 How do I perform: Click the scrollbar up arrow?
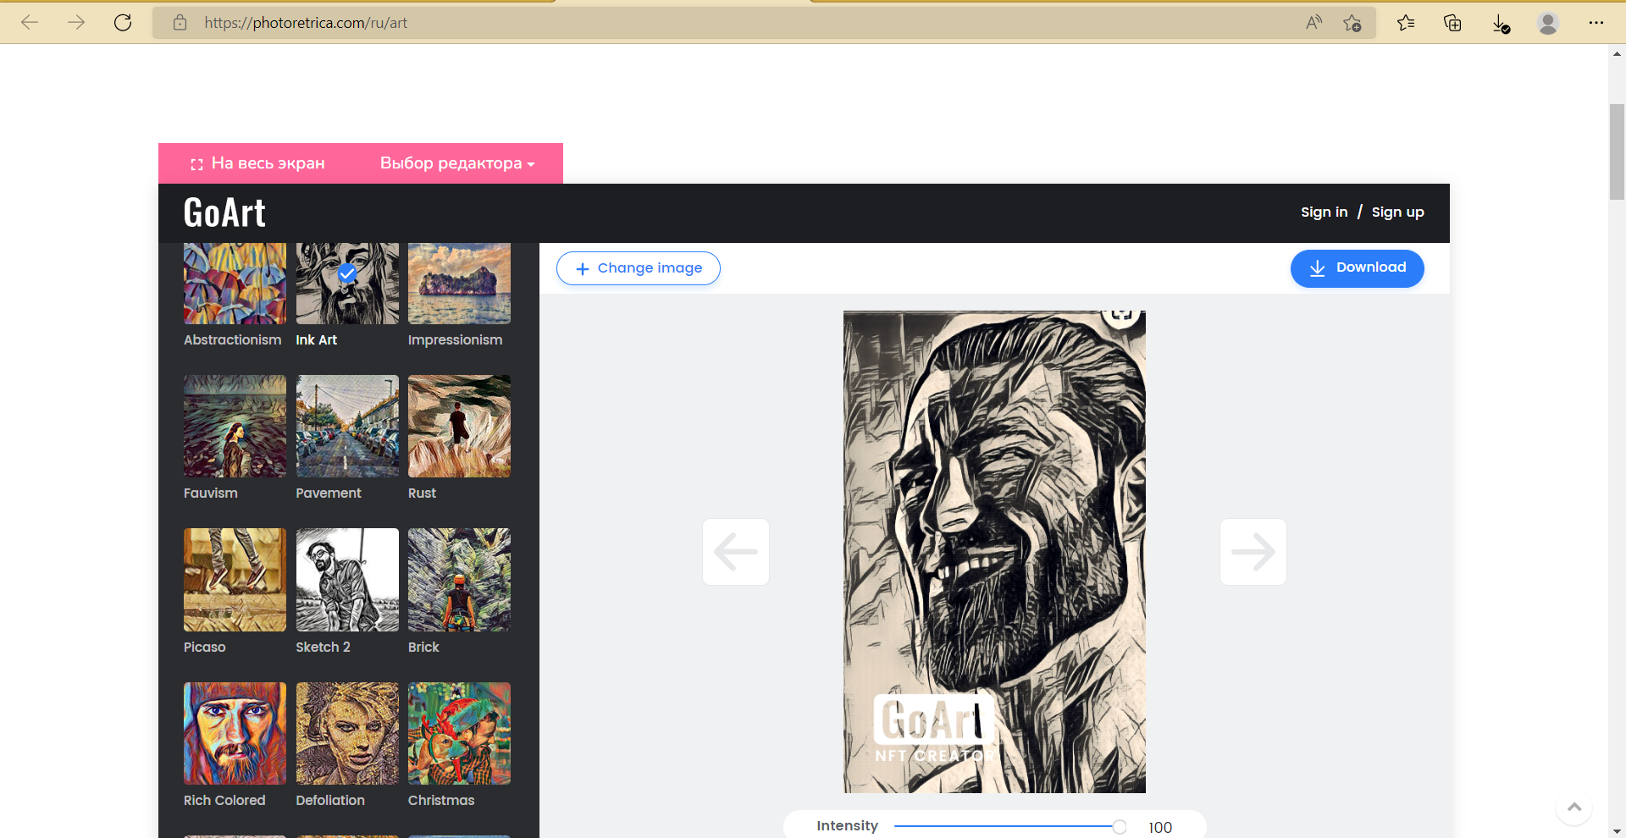(1617, 53)
